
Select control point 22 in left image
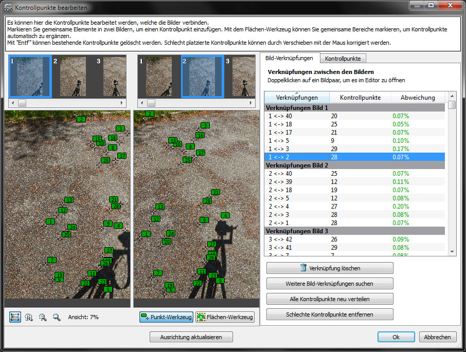85,283
